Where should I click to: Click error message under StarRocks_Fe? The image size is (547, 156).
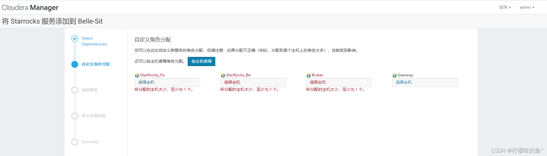164,90
